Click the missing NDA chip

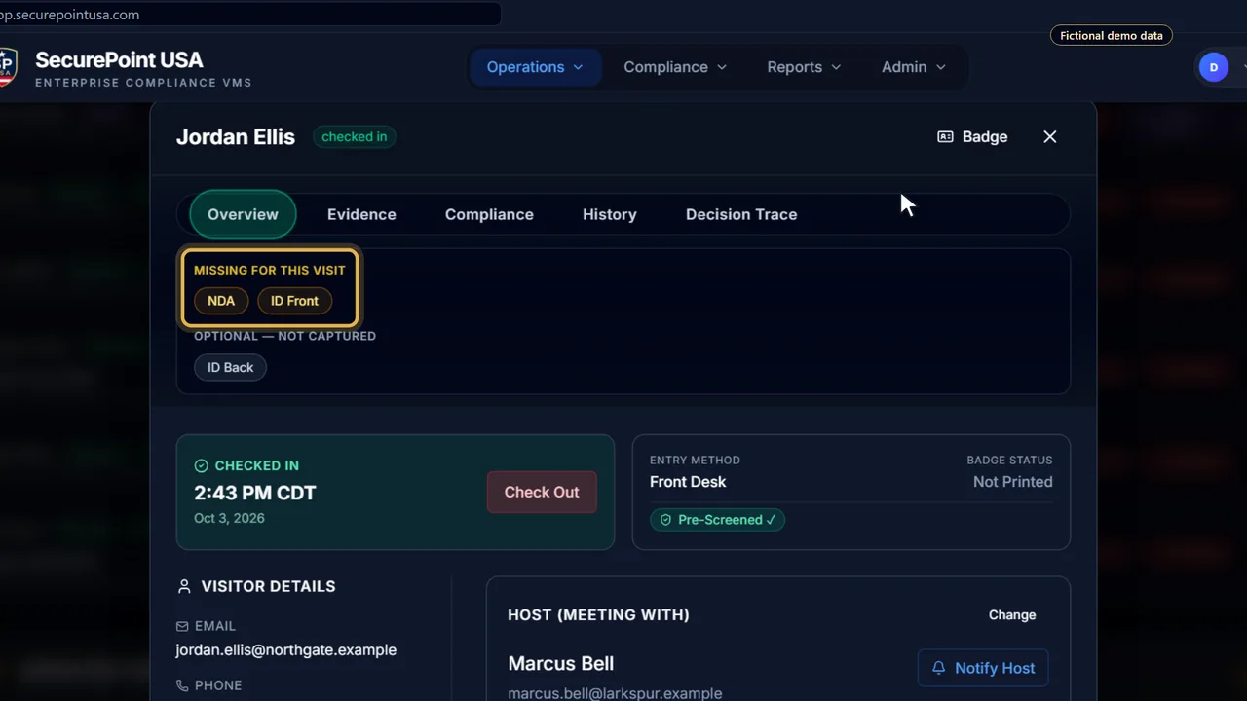point(221,301)
